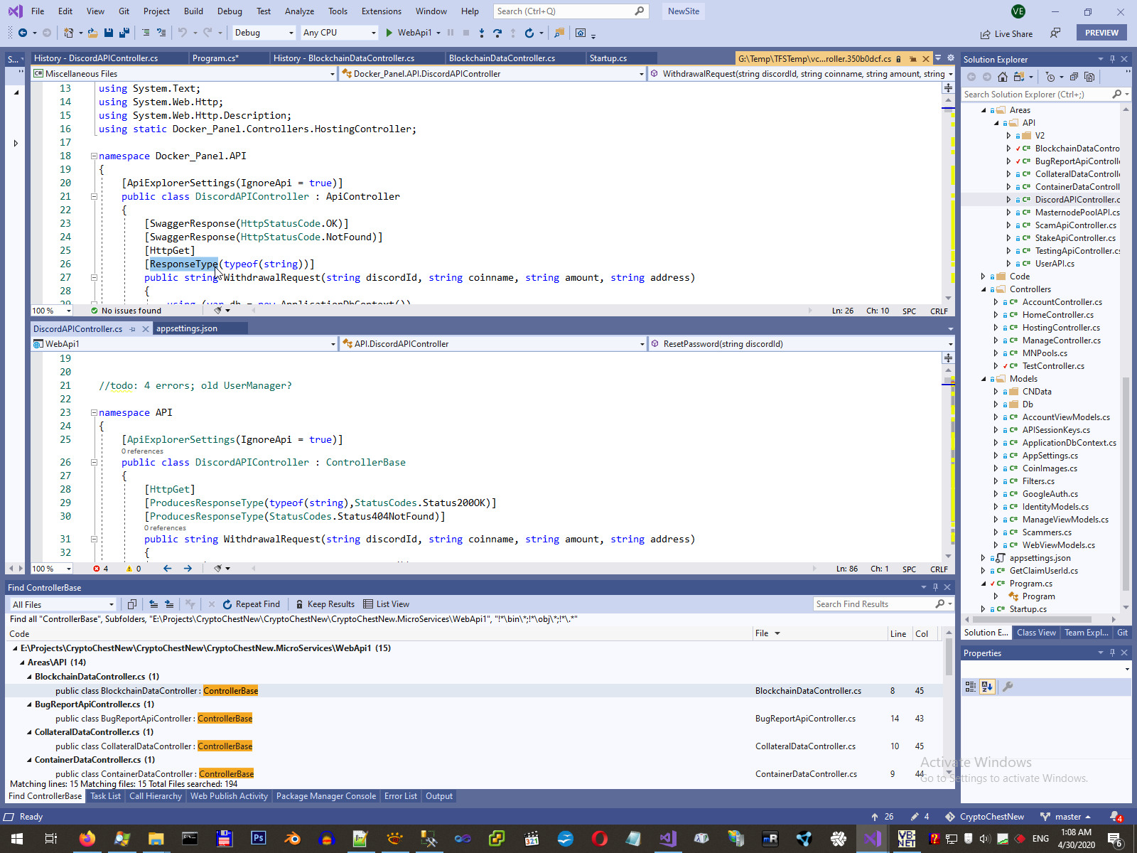Screen dimensions: 1137x853
Task: Click Solution Explorer Home icon
Action: click(x=1002, y=77)
